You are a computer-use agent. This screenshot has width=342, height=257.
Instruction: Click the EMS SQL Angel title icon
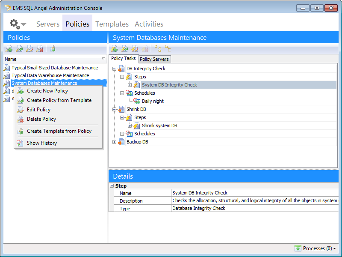coord(8,8)
